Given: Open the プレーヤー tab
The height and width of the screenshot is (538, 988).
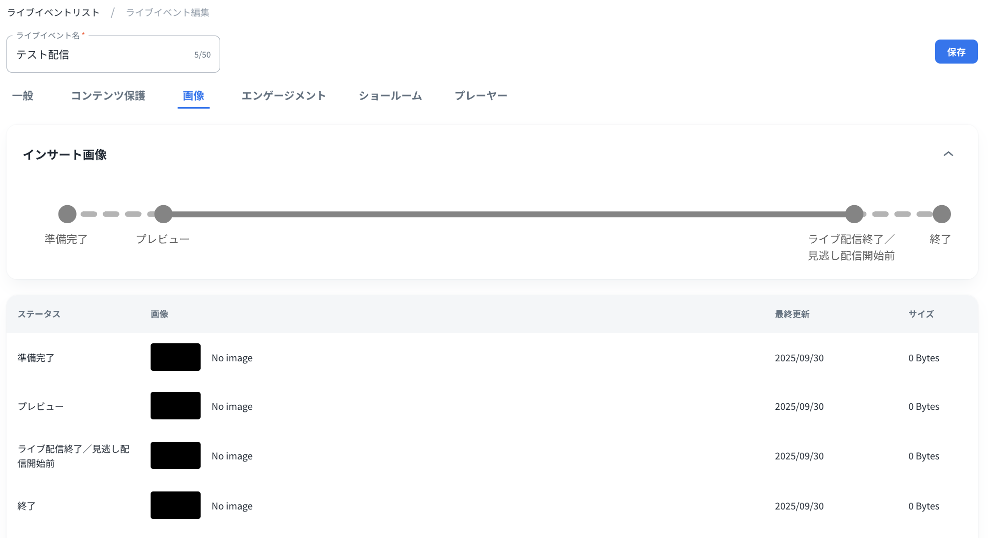Looking at the screenshot, I should tap(481, 96).
